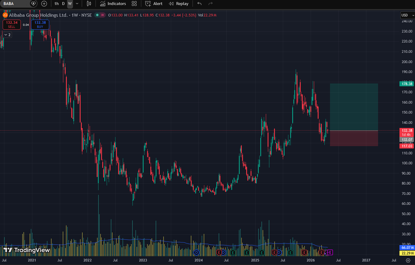Undo the last chart action
415x265 pixels.
tap(199, 3)
